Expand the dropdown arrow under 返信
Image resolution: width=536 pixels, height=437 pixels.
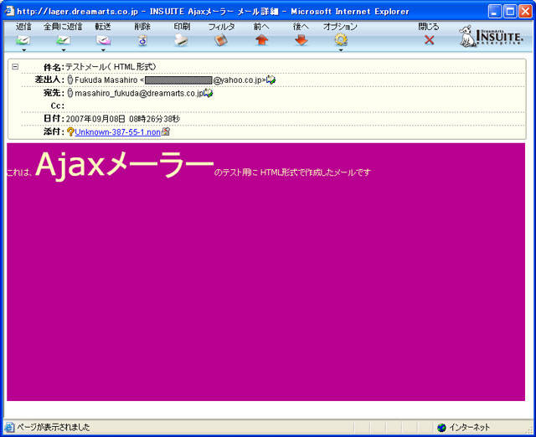23,50
